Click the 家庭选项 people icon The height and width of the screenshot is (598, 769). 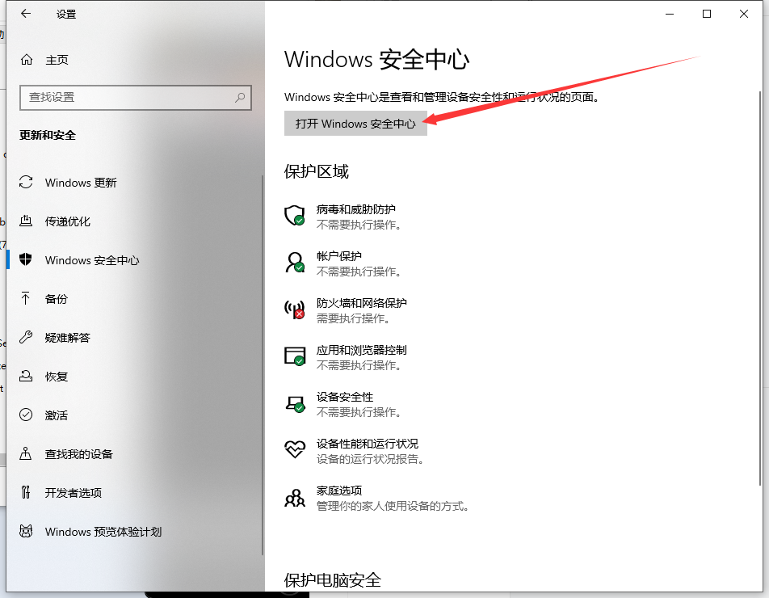coord(295,498)
